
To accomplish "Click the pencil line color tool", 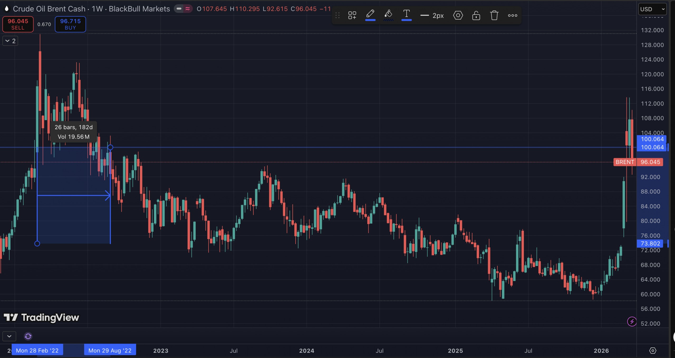I will tap(370, 15).
